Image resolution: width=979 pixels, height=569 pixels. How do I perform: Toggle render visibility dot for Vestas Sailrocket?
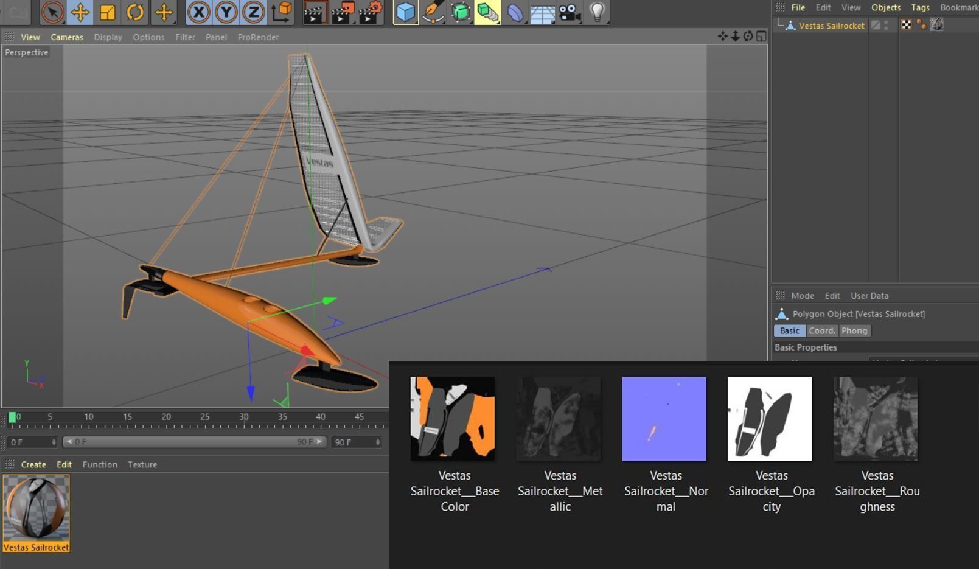pos(887,28)
